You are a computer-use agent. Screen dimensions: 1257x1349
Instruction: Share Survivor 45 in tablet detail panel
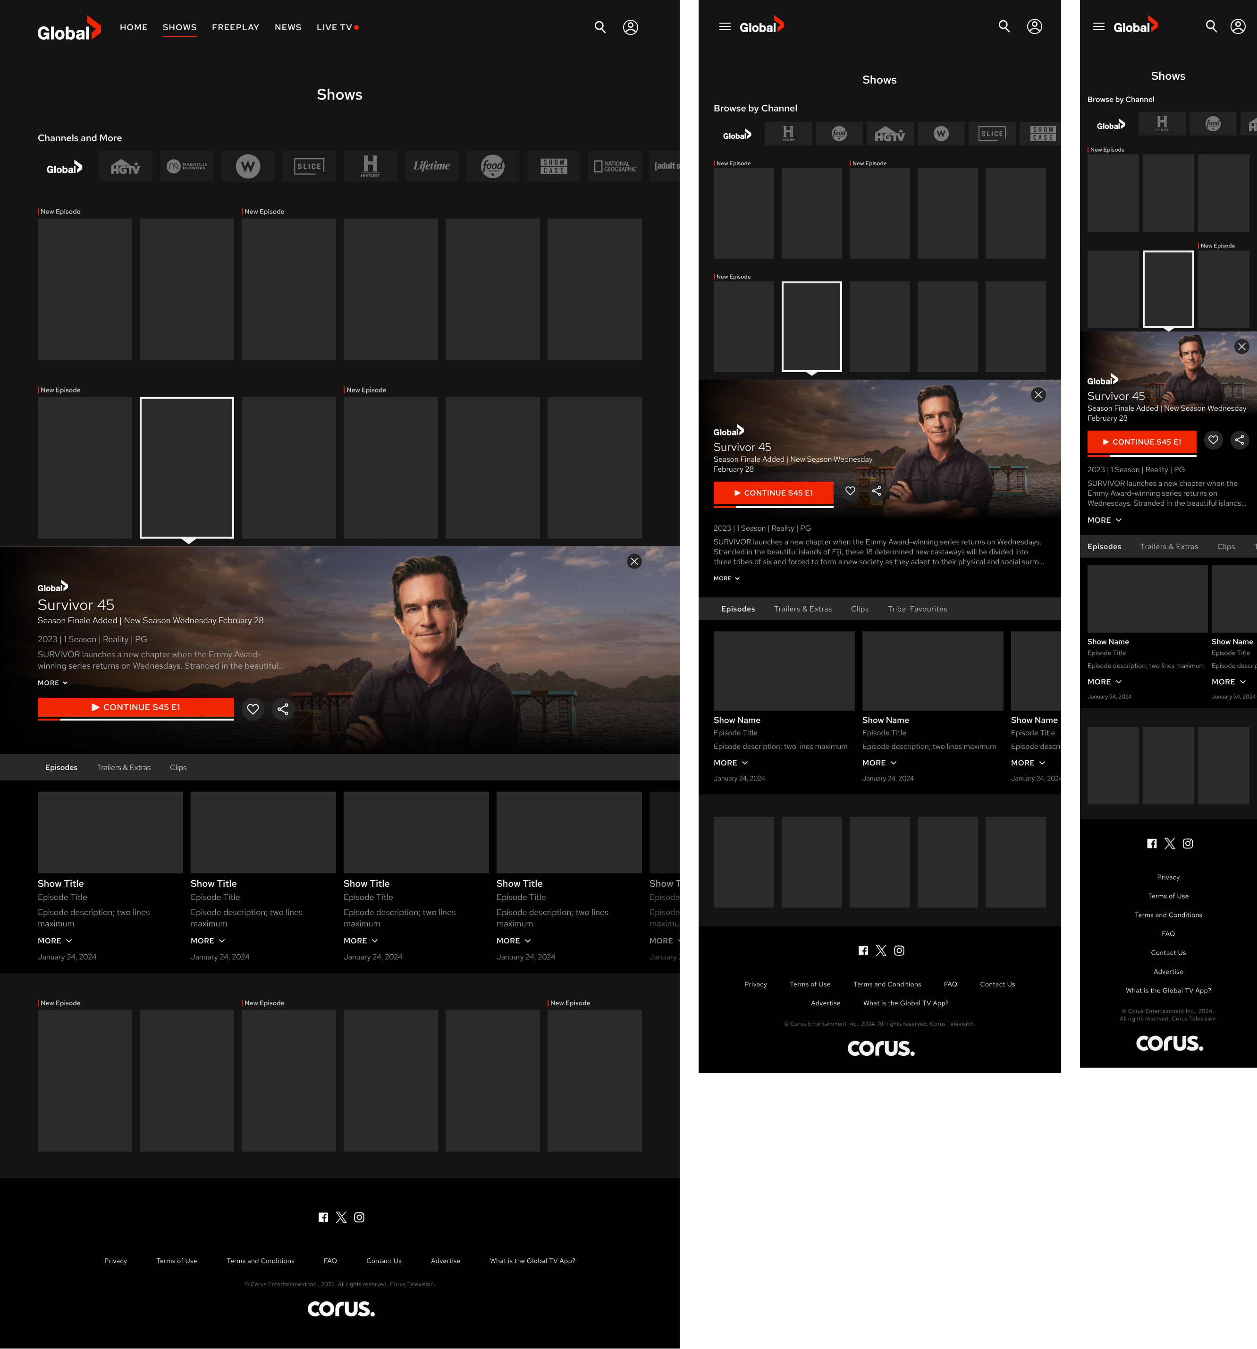(x=877, y=491)
